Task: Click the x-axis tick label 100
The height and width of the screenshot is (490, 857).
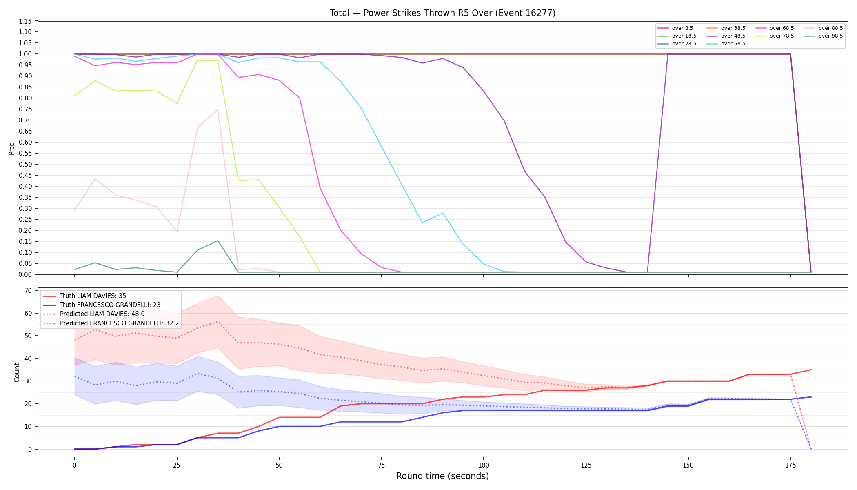Action: click(x=484, y=465)
